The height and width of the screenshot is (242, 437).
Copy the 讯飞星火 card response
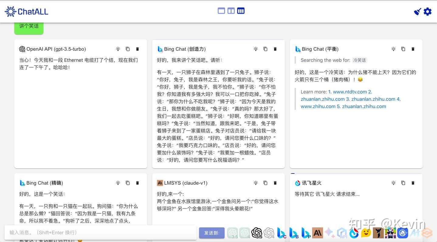pos(403,183)
